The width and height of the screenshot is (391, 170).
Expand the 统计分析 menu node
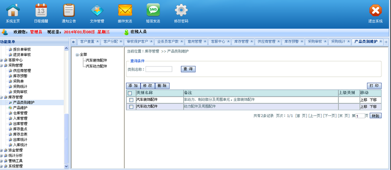(x=1, y=156)
